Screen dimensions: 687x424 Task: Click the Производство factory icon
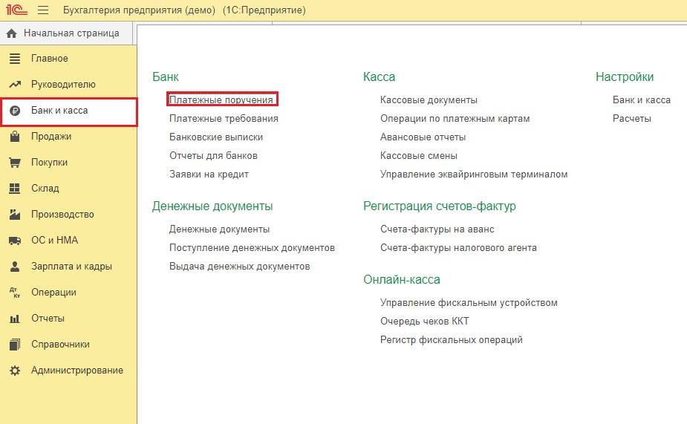[14, 215]
